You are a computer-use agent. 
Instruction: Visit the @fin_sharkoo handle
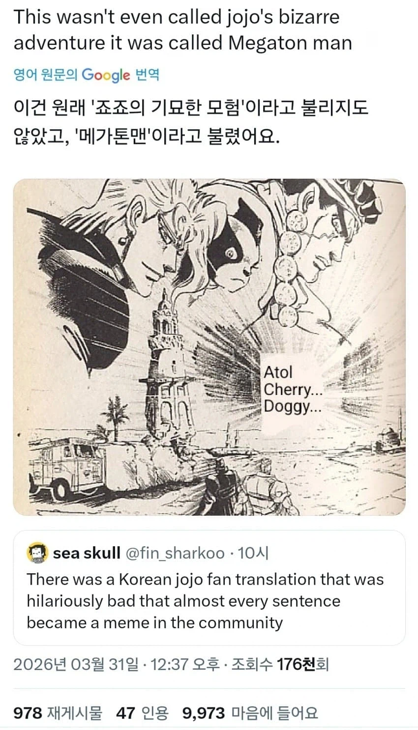click(x=175, y=553)
